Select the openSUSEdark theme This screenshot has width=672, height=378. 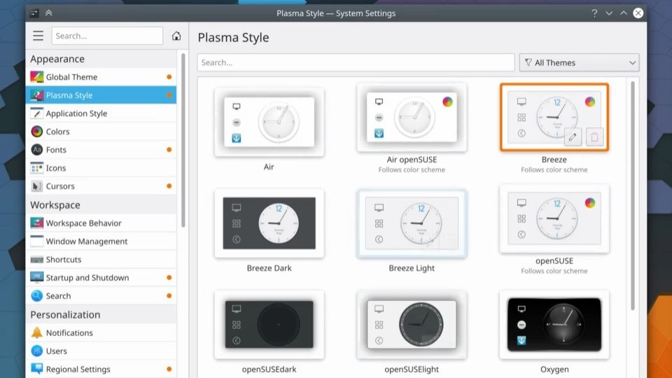tap(269, 324)
